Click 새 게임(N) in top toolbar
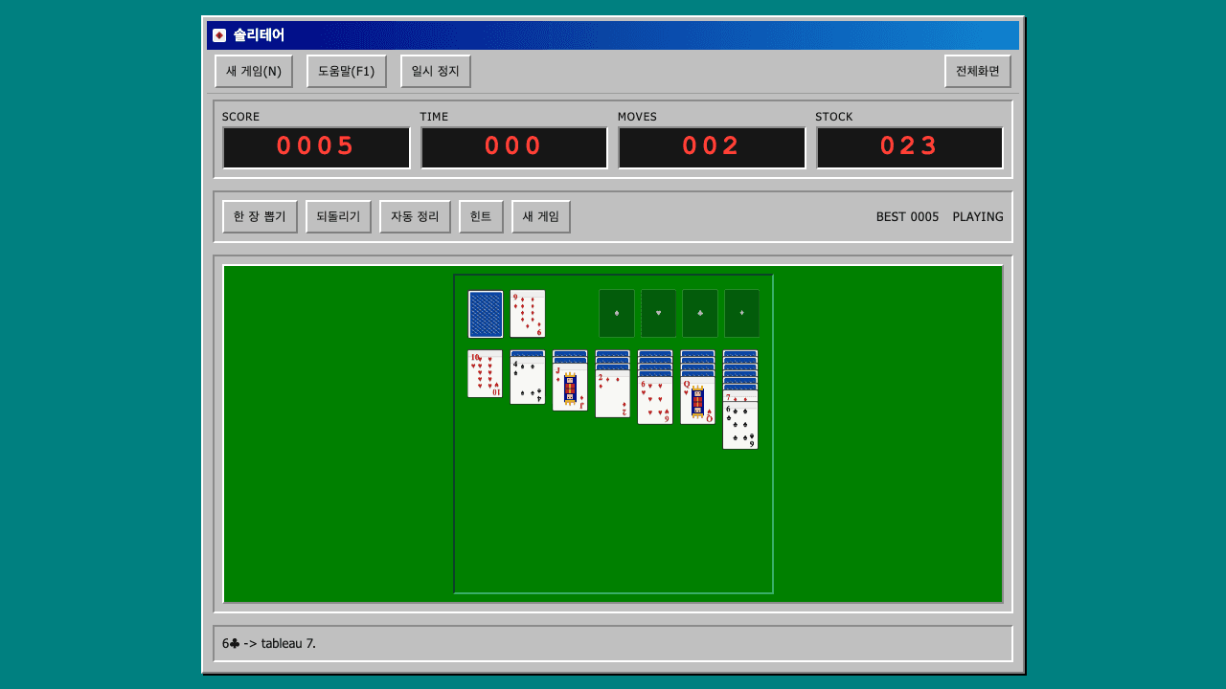 pyautogui.click(x=254, y=72)
